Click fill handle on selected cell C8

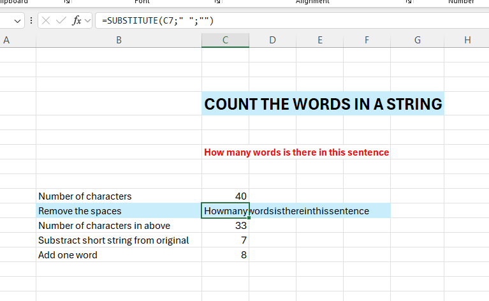click(x=249, y=218)
